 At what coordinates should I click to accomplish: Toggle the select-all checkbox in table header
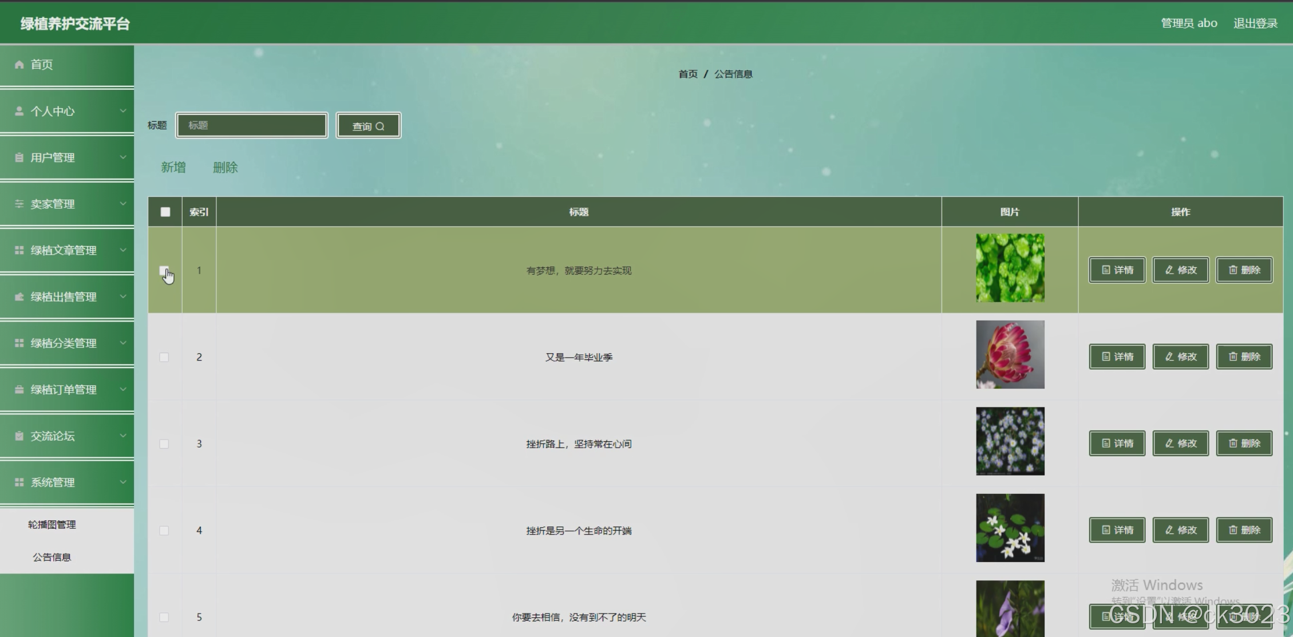165,212
